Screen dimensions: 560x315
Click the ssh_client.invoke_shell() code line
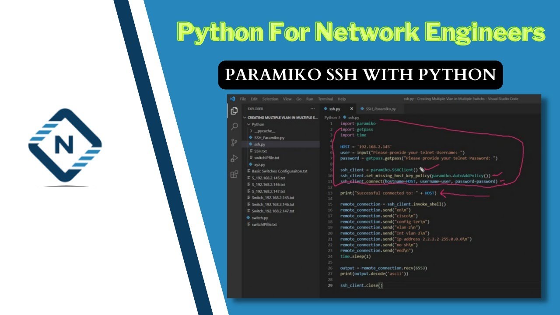(393, 204)
